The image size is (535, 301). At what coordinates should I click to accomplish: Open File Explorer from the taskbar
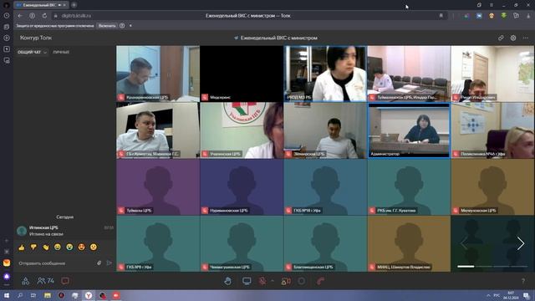point(48,295)
